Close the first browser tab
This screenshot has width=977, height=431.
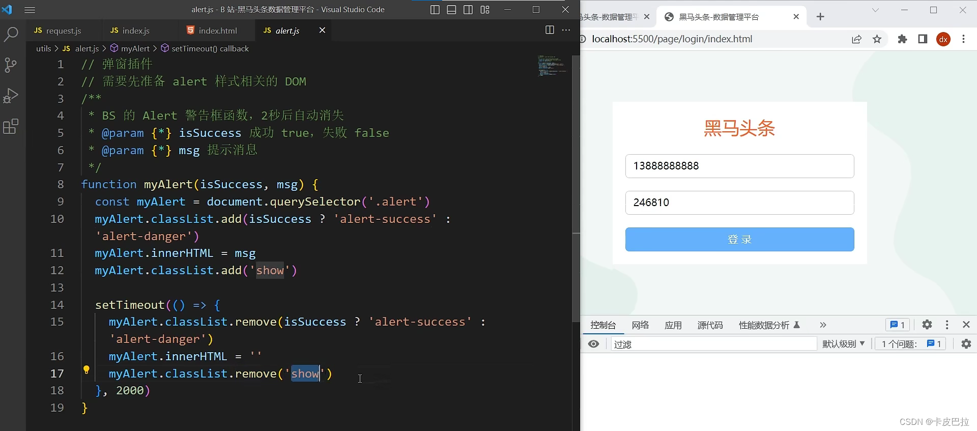[647, 17]
